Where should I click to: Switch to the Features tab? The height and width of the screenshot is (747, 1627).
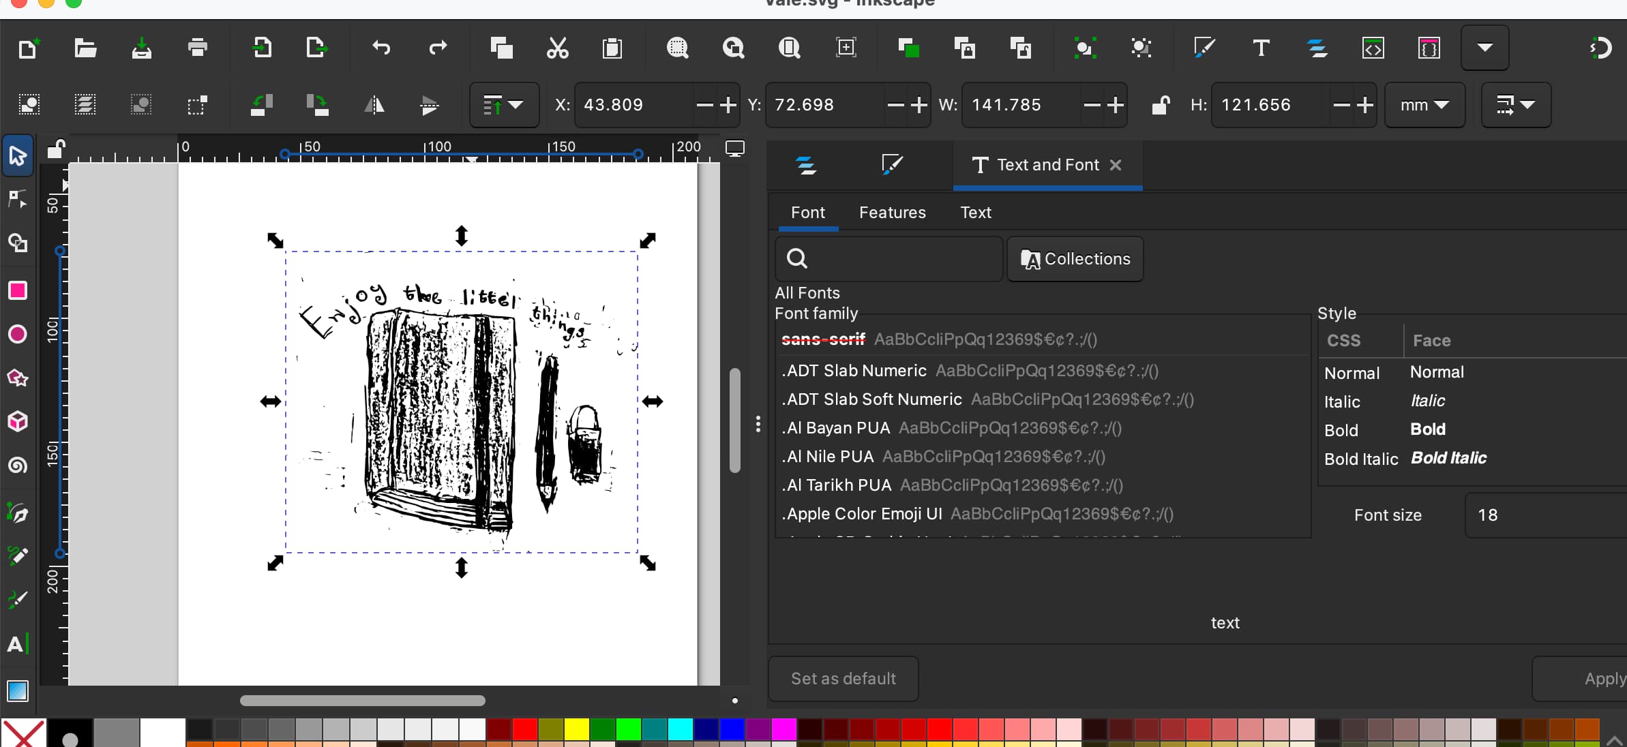[892, 213]
